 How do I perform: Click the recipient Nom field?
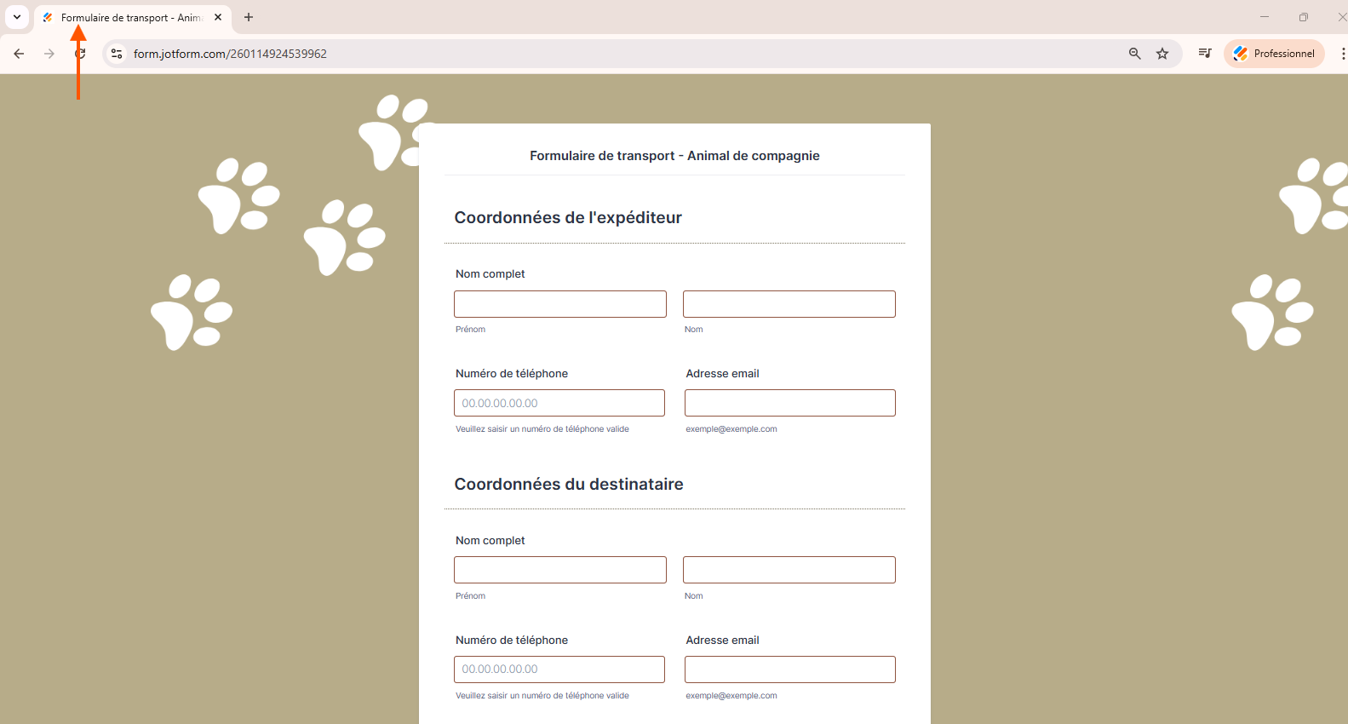[x=789, y=570]
